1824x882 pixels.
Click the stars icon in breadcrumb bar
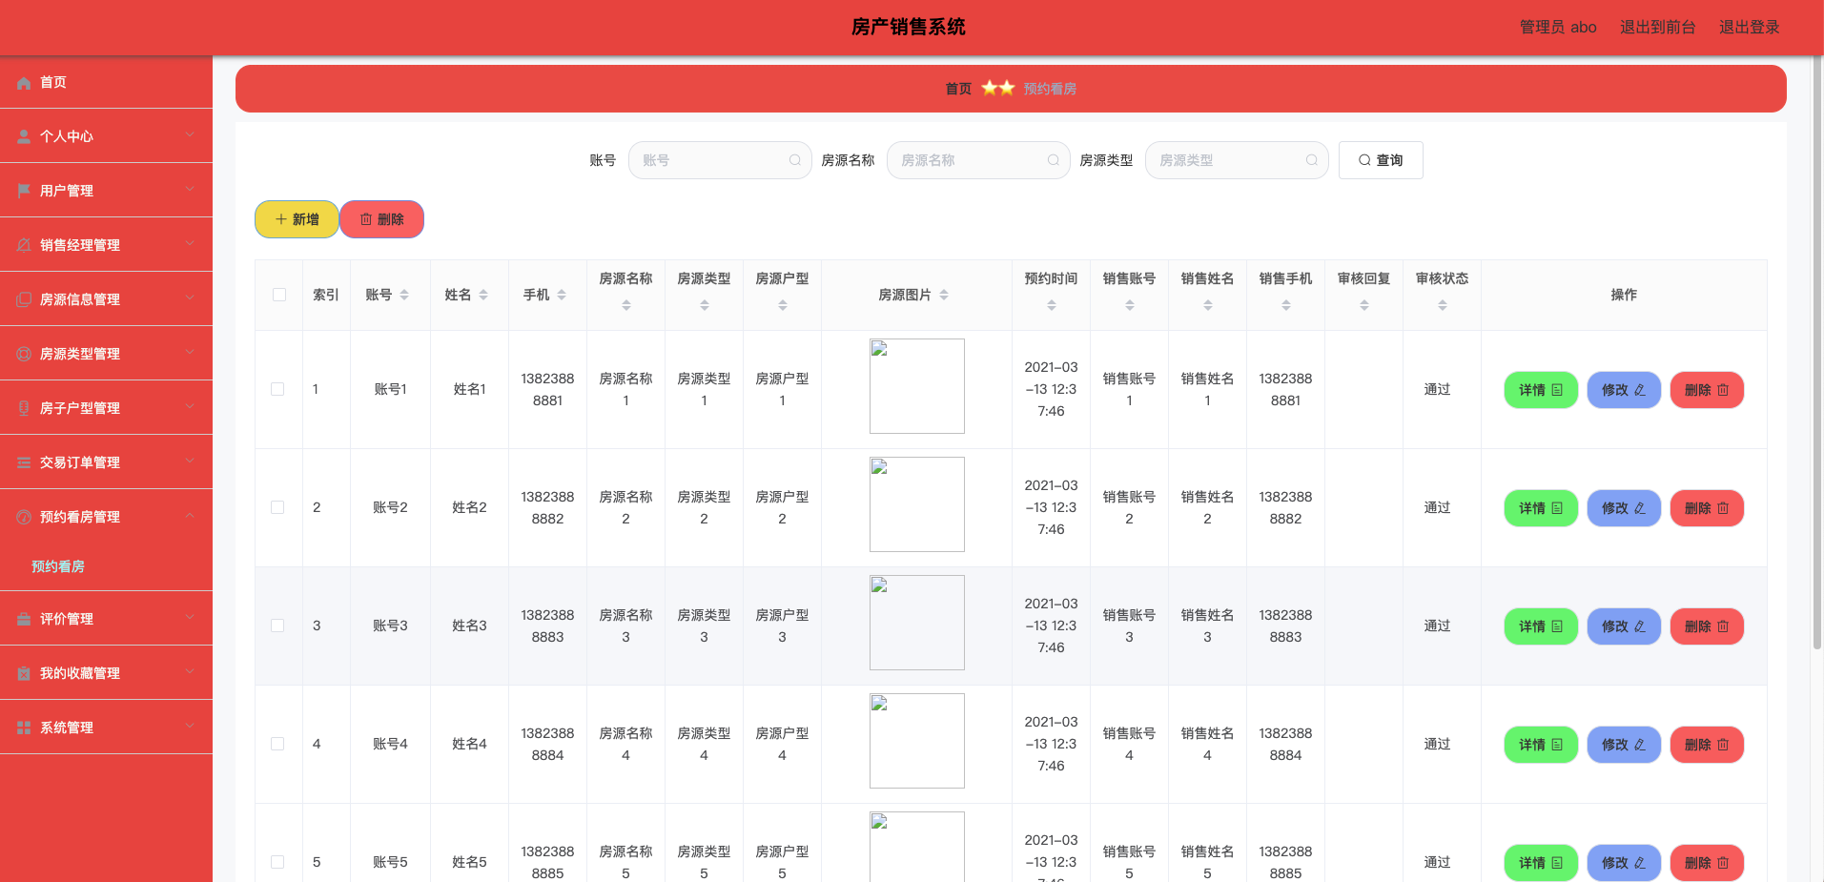tap(998, 89)
